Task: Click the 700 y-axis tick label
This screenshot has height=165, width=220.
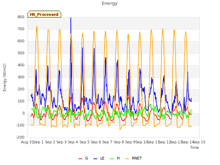Action: (x=21, y=29)
